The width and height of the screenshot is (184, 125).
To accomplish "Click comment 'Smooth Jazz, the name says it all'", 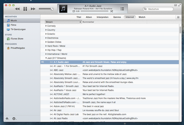I will [99, 102].
